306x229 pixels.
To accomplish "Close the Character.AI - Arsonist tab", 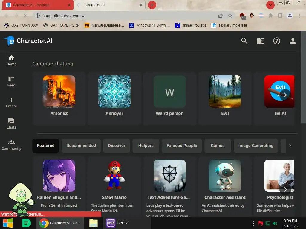I will point(69,5).
